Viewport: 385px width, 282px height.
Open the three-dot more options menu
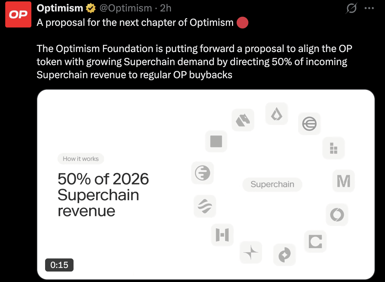tap(369, 9)
